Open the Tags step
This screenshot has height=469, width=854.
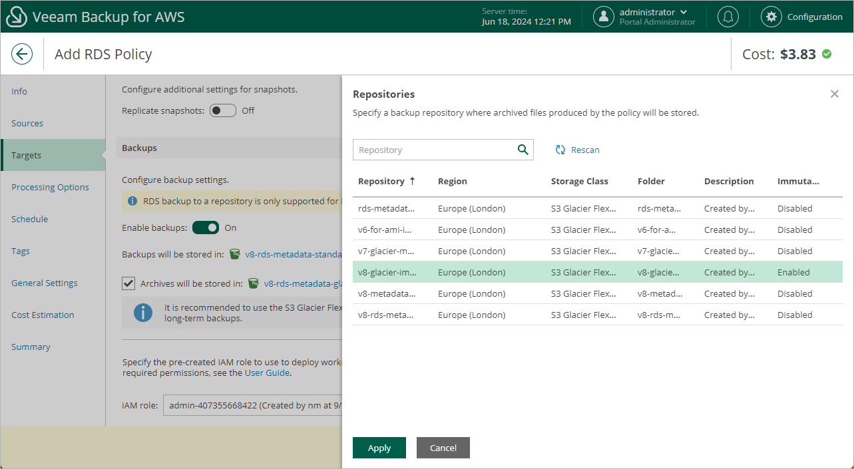pyautogui.click(x=21, y=251)
